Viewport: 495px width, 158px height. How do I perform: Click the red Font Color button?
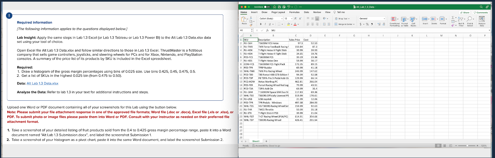(295, 24)
